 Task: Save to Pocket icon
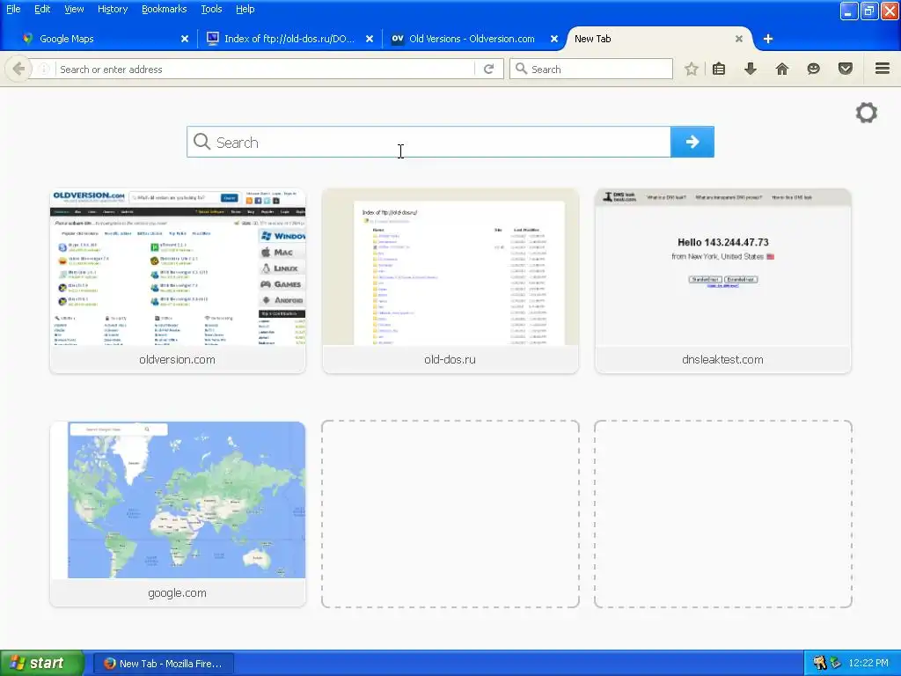[846, 69]
